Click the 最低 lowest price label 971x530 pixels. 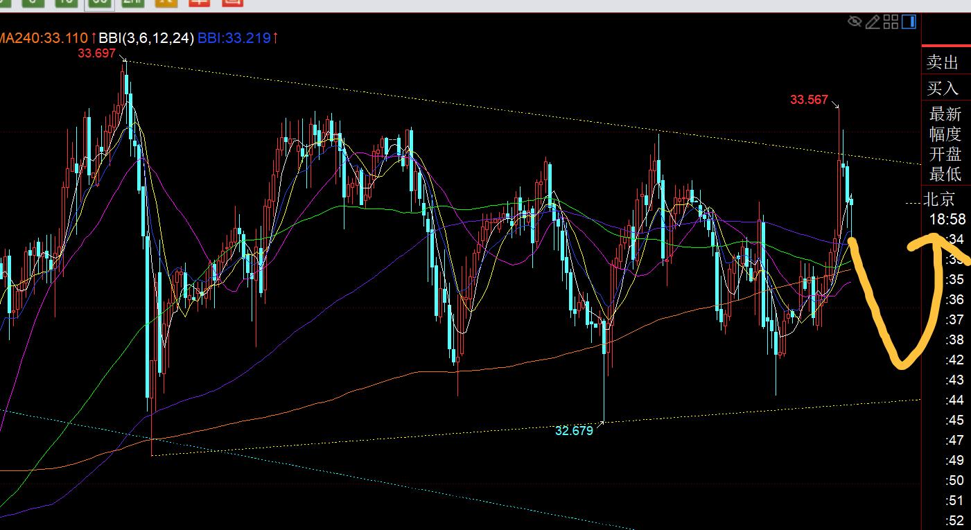point(945,174)
